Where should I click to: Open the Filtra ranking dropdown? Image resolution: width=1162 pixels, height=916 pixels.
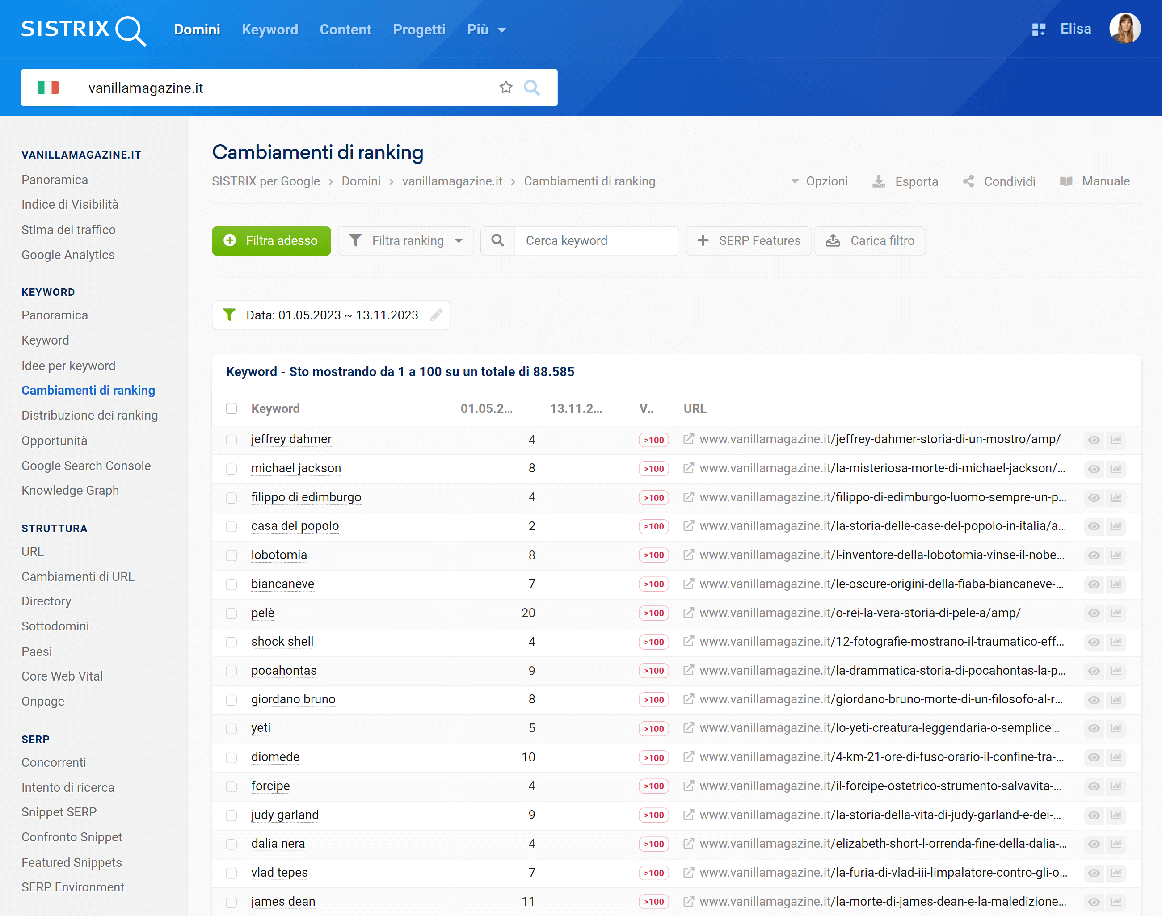click(x=405, y=240)
